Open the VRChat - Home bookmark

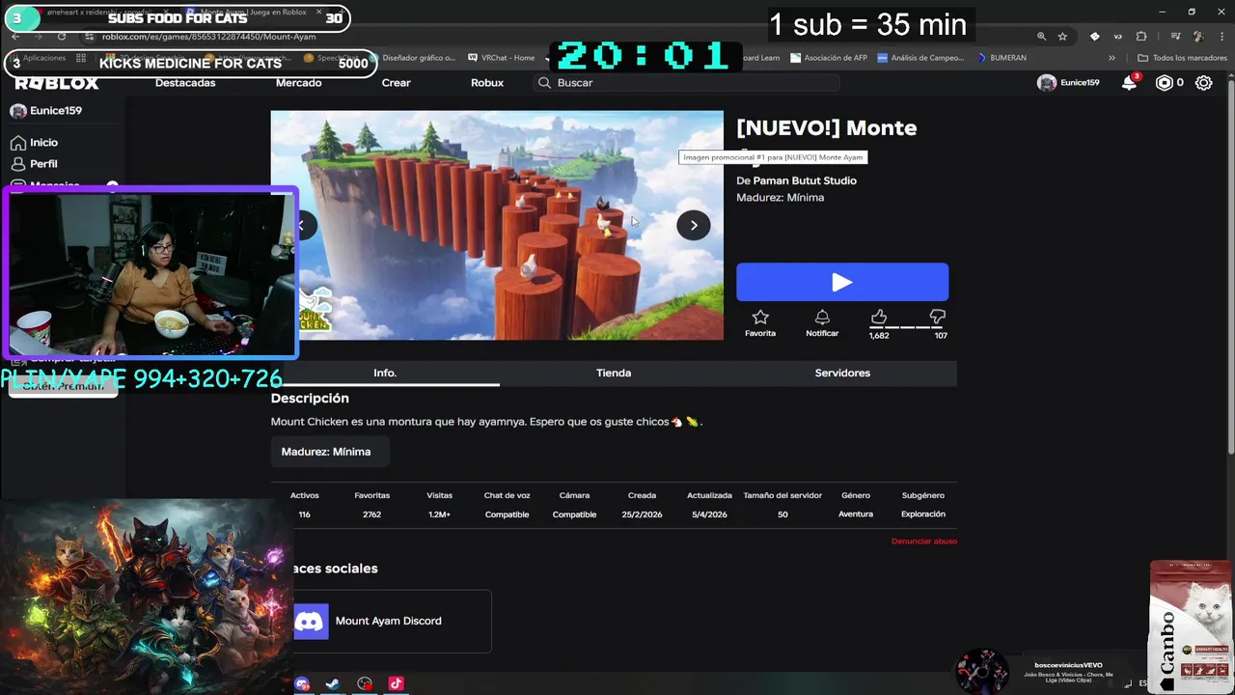point(501,58)
